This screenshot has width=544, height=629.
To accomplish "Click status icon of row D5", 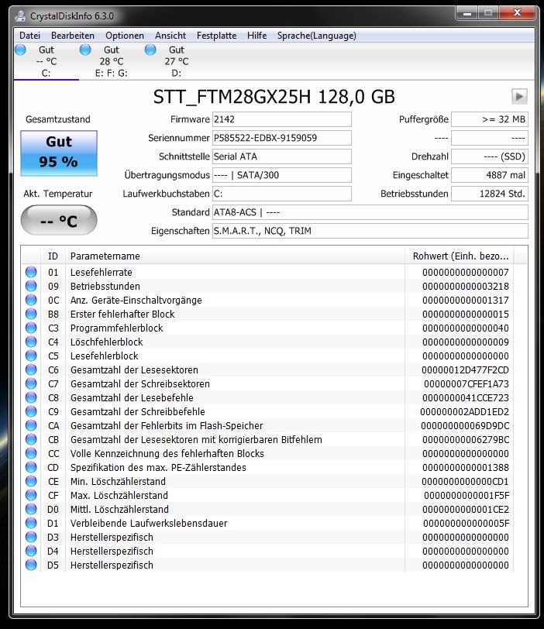I will [31, 565].
